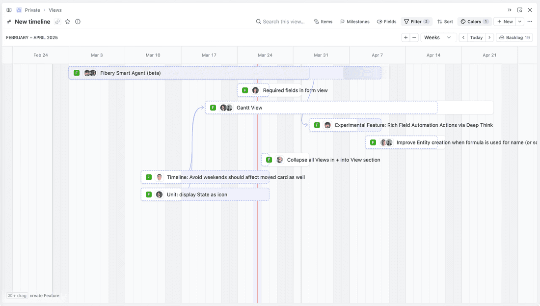Select the Gantt View timeline bar
The width and height of the screenshot is (540, 306).
295,107
